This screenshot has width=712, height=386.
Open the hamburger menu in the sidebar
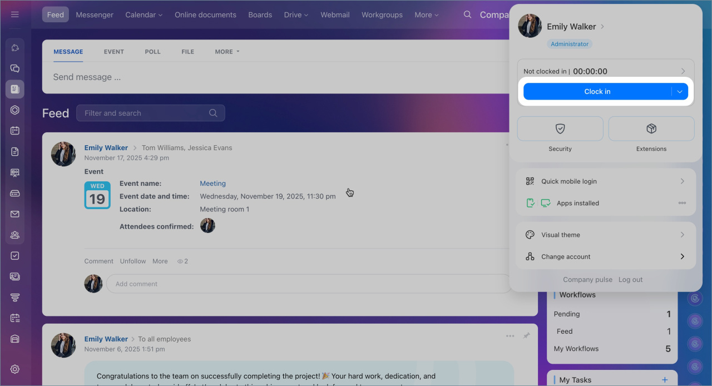(15, 14)
